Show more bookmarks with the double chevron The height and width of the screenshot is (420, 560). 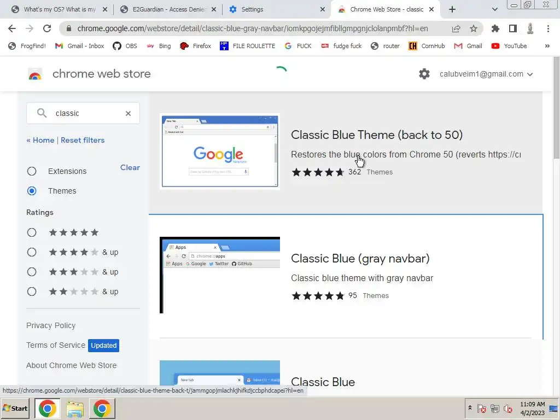tap(547, 46)
